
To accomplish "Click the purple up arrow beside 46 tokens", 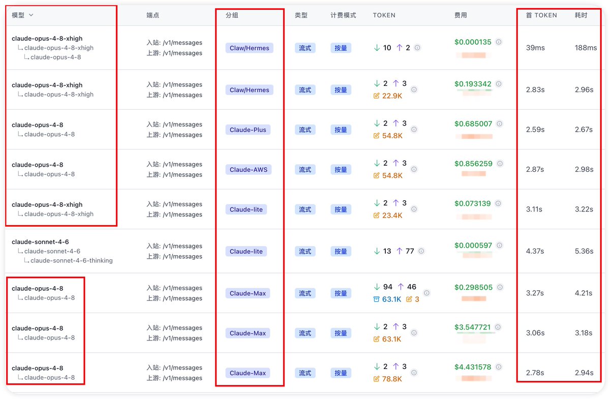I will (401, 287).
